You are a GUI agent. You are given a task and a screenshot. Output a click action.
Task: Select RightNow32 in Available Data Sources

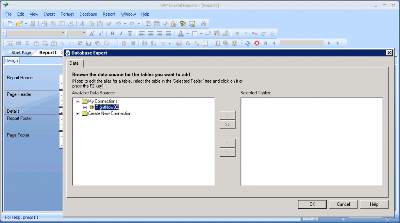(x=107, y=107)
